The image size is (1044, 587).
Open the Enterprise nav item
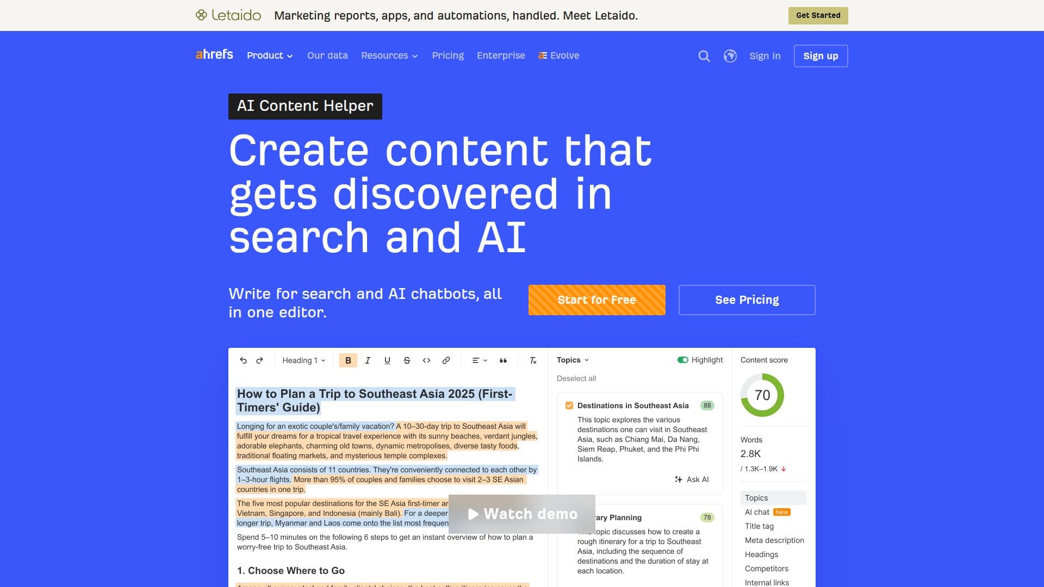(x=501, y=55)
